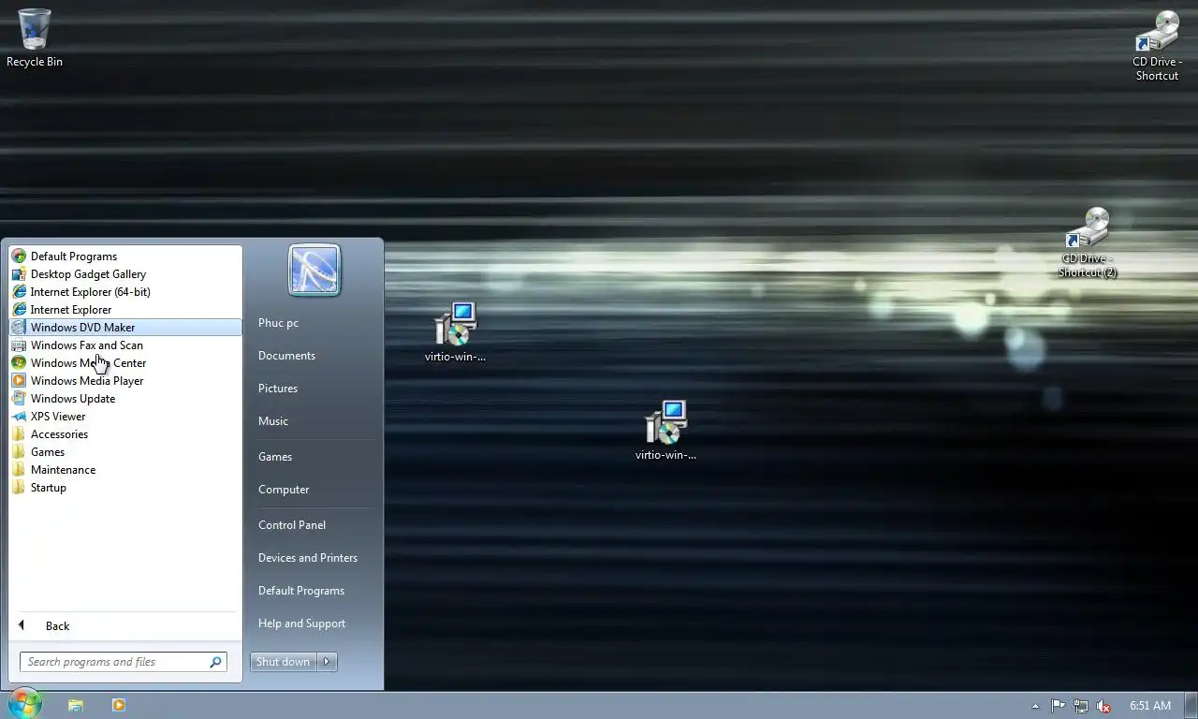Click the Desktop Gadget Gallery icon
The width and height of the screenshot is (1198, 719).
point(19,274)
